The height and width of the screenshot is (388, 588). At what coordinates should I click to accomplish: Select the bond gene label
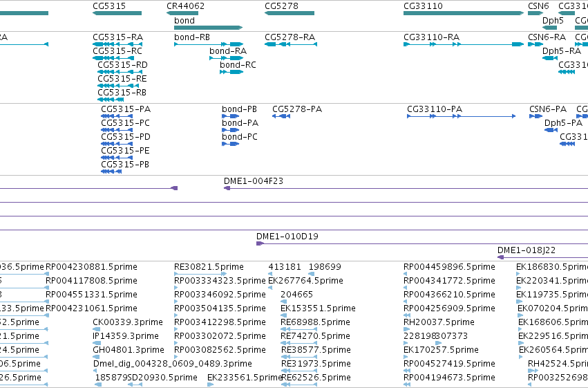(x=184, y=21)
